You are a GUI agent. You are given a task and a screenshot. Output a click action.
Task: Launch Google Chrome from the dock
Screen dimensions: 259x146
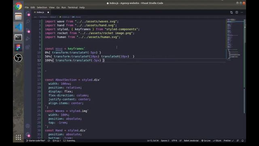point(18,6)
